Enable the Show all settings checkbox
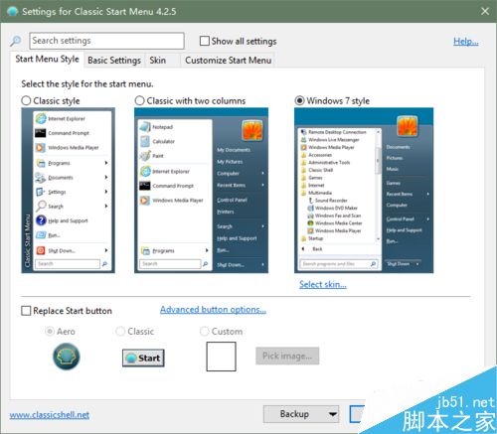 point(205,41)
